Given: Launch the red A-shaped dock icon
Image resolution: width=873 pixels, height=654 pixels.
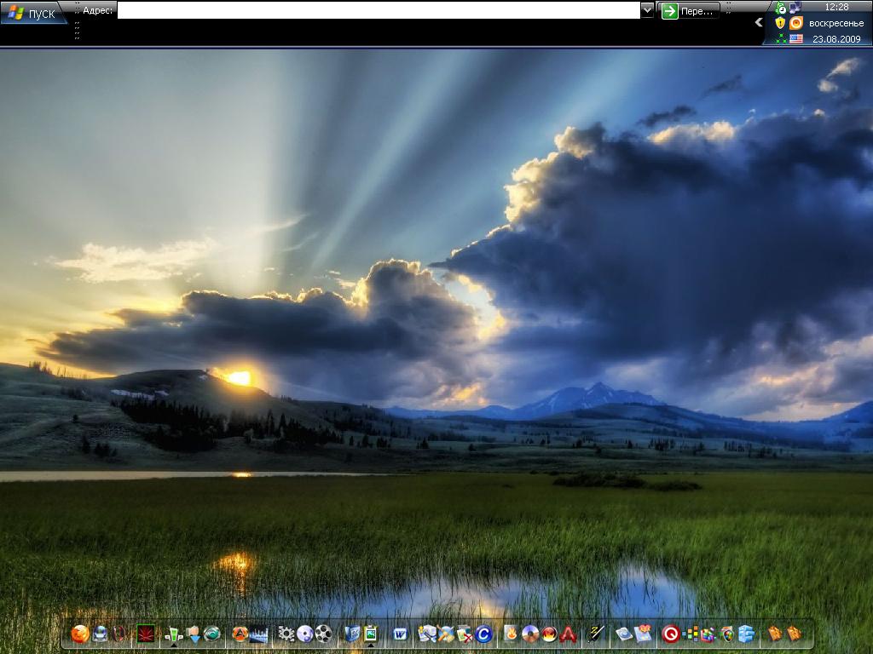Looking at the screenshot, I should tap(568, 634).
